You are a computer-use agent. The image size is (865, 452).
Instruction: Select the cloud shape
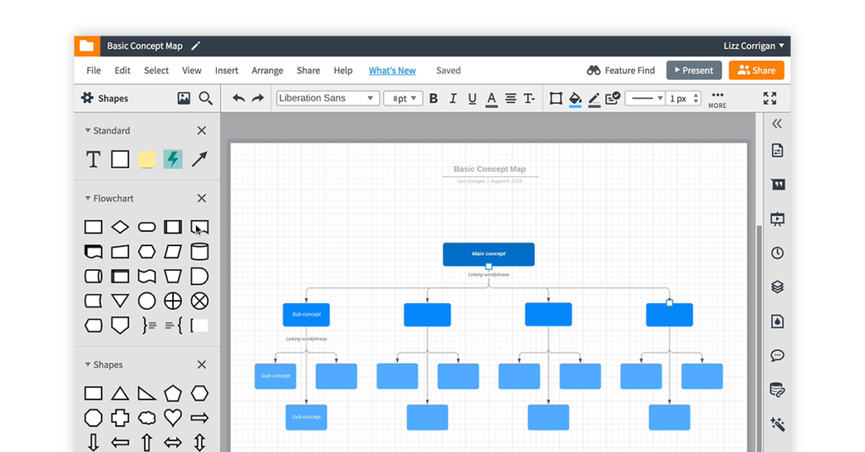[x=147, y=418]
